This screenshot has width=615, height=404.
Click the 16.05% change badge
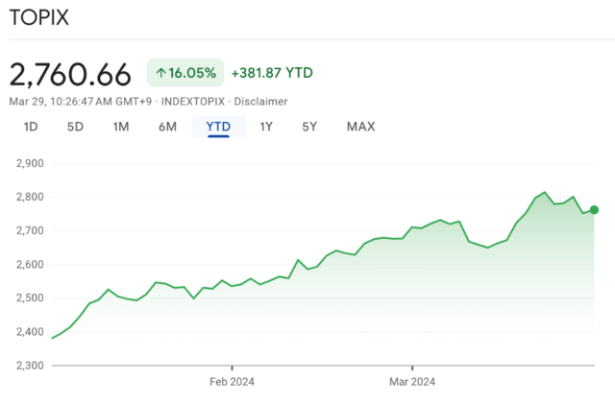pos(185,73)
